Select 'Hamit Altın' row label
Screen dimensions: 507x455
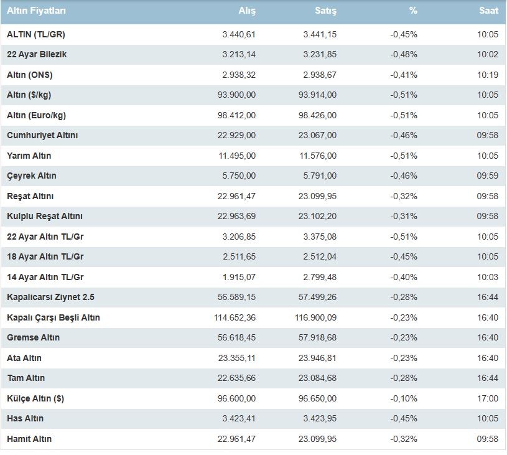click(x=29, y=439)
